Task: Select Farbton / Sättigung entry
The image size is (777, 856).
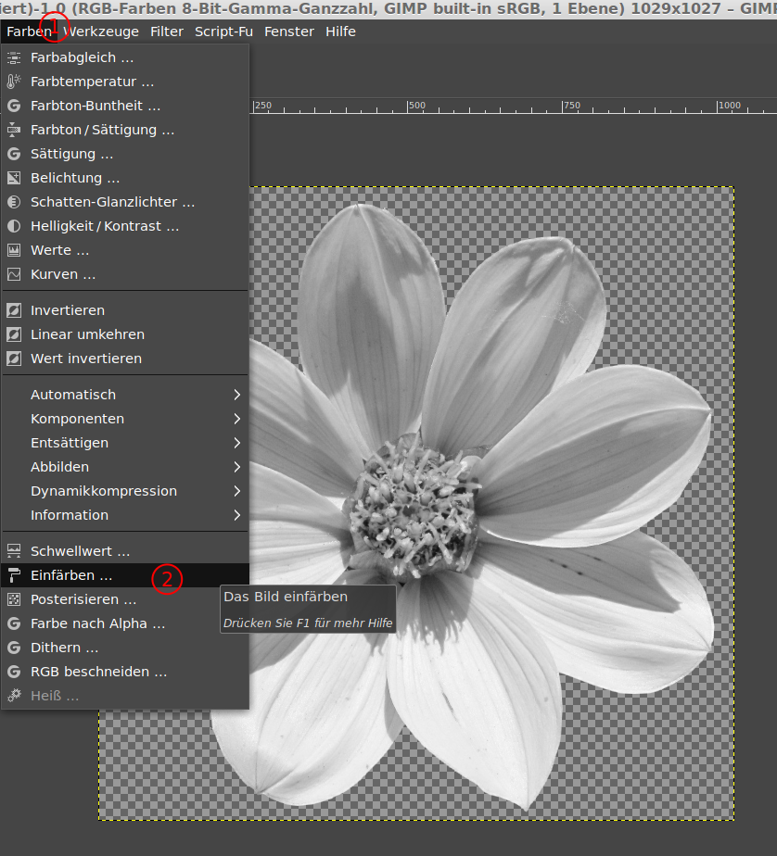Action: [x=102, y=130]
